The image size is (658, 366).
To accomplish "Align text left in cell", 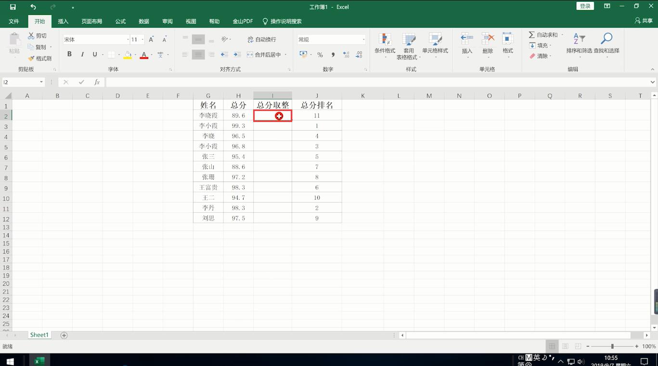I will coord(185,55).
